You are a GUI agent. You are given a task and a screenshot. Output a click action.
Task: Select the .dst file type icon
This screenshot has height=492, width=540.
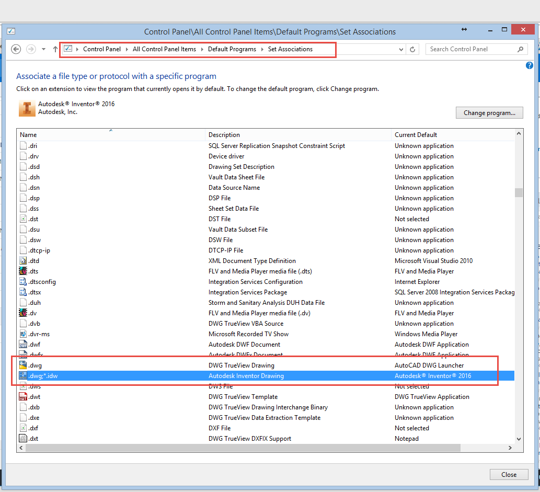coord(23,219)
